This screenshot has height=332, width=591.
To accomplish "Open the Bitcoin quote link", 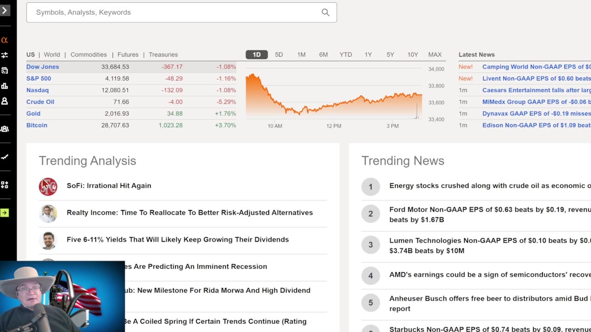I will pyautogui.click(x=37, y=125).
